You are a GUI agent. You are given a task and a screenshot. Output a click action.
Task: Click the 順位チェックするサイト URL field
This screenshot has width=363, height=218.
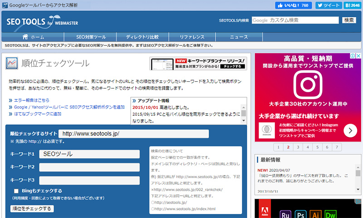133,134
